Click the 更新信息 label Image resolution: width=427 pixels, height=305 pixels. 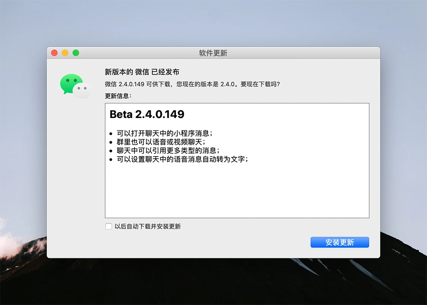click(x=118, y=96)
